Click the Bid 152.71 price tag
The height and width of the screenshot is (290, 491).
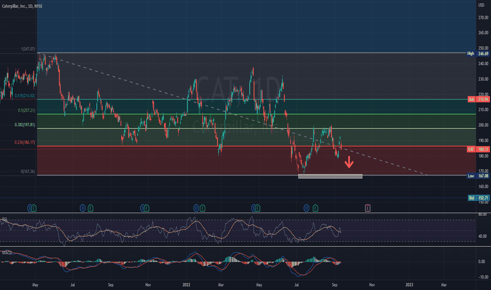[478, 198]
